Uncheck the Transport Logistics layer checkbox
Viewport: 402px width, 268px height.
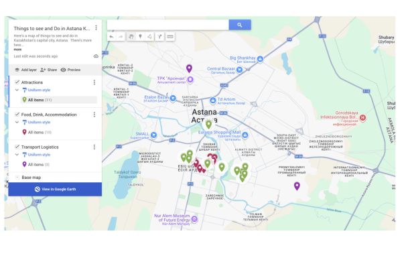click(17, 147)
